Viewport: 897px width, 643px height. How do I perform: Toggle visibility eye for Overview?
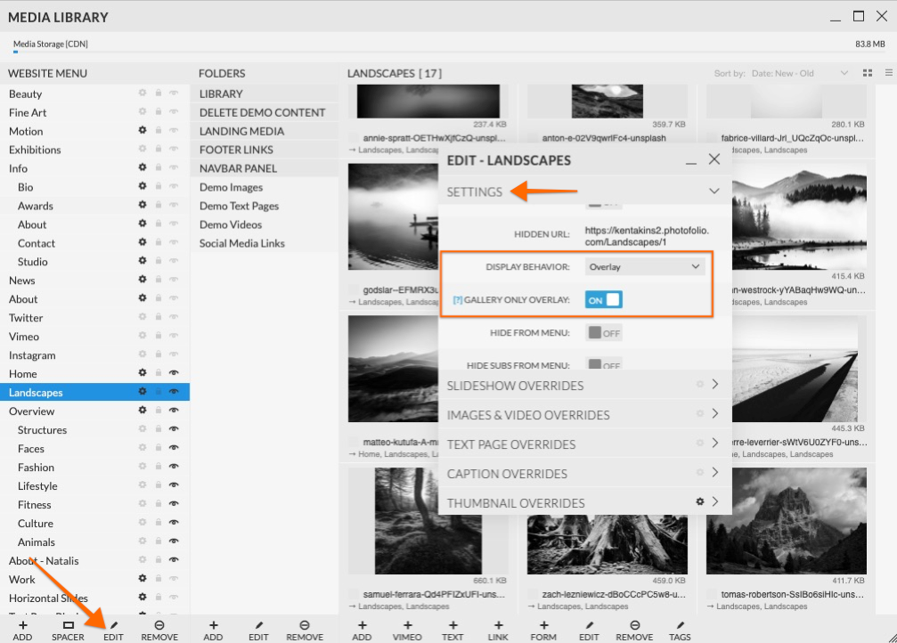click(x=174, y=411)
